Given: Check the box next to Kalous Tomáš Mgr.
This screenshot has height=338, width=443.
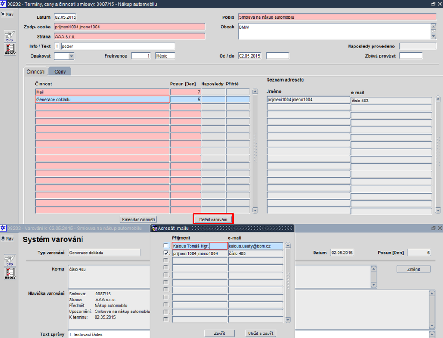Looking at the screenshot, I should [166, 245].
